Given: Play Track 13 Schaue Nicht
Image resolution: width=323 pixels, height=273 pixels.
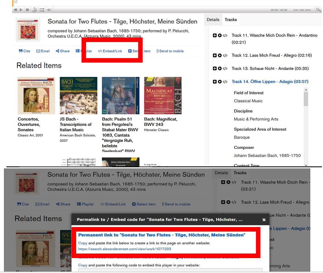Looking at the screenshot, I should 220,69.
